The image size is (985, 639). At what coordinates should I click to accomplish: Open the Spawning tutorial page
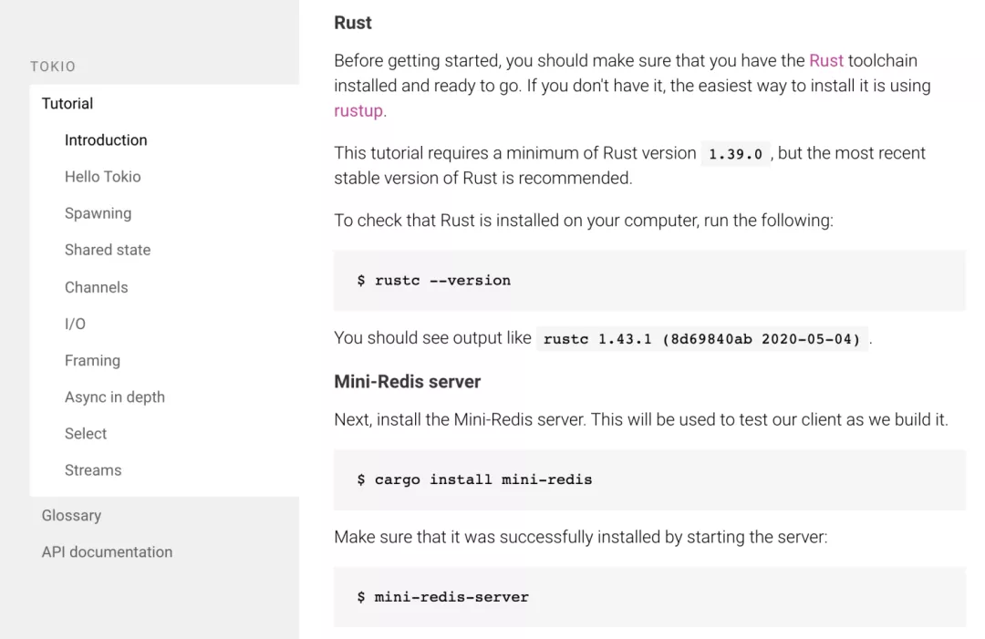tap(98, 213)
